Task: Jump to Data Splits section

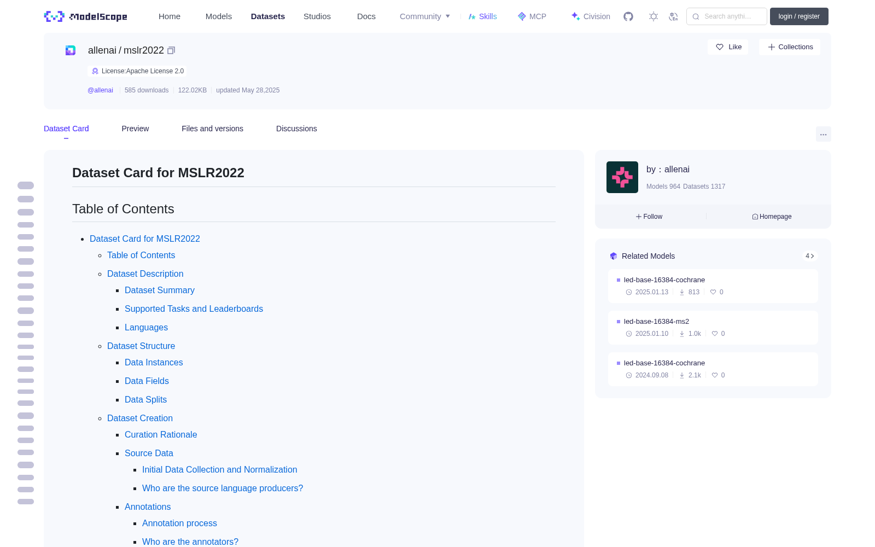Action: [x=145, y=399]
